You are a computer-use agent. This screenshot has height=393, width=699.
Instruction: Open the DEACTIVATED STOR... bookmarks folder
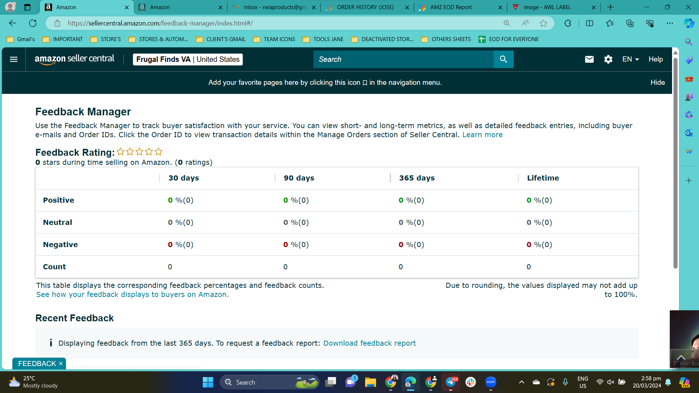pos(382,39)
